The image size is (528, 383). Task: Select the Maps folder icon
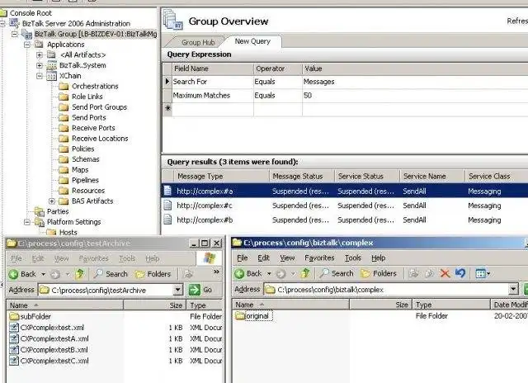tap(64, 170)
